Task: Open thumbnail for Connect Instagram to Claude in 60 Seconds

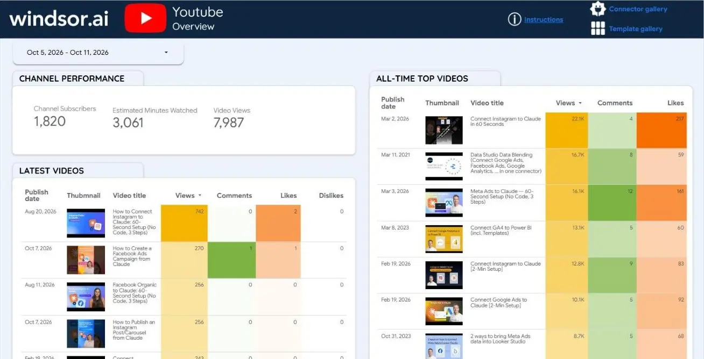Action: click(x=444, y=130)
